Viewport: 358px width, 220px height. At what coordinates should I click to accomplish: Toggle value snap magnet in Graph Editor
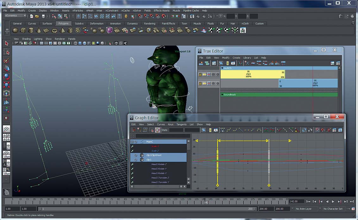[x=323, y=130]
